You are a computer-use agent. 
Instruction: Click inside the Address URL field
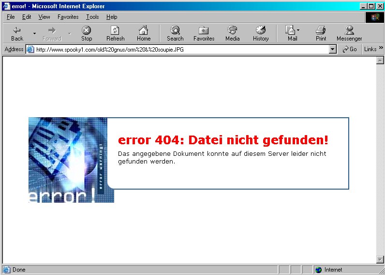[x=179, y=49]
